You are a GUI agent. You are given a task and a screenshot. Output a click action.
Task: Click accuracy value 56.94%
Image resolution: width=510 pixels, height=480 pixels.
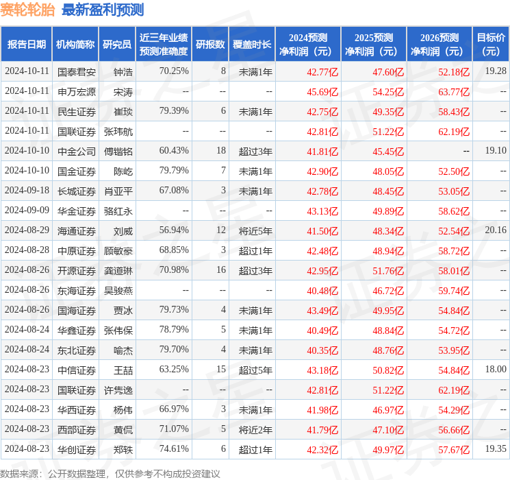[174, 230]
